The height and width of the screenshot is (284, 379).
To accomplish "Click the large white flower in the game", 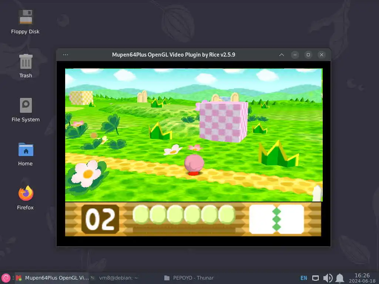I will (87, 173).
